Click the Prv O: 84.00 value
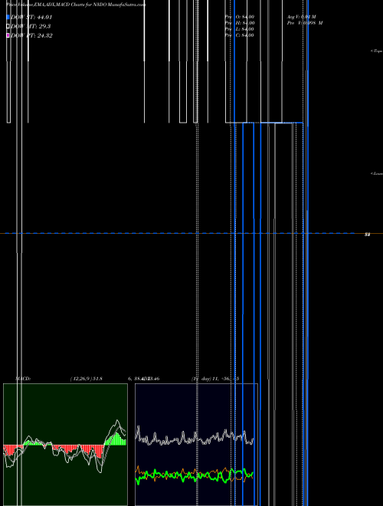The width and height of the screenshot is (383, 506). click(240, 16)
